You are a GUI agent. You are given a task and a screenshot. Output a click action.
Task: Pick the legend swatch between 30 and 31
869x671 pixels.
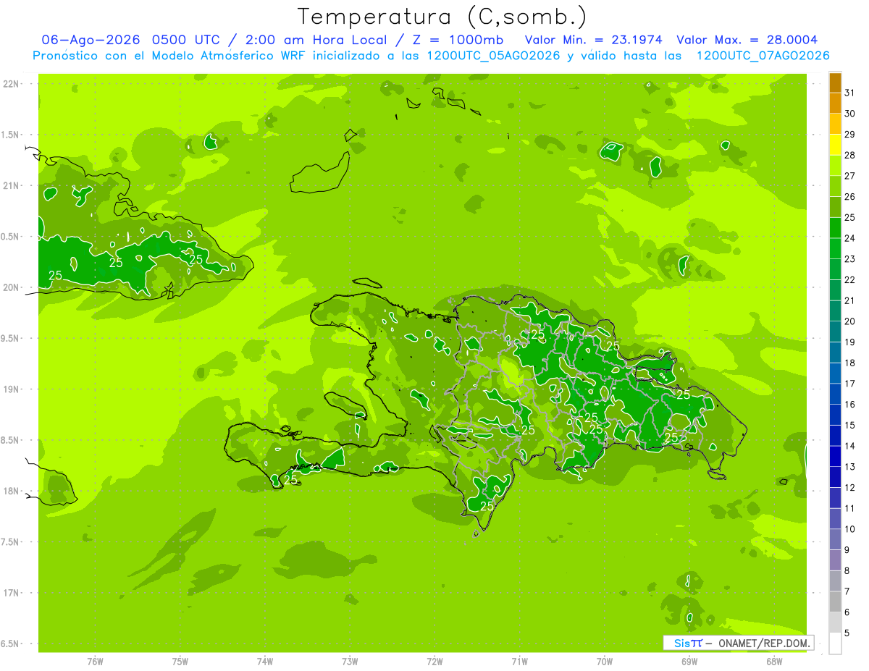click(x=835, y=104)
